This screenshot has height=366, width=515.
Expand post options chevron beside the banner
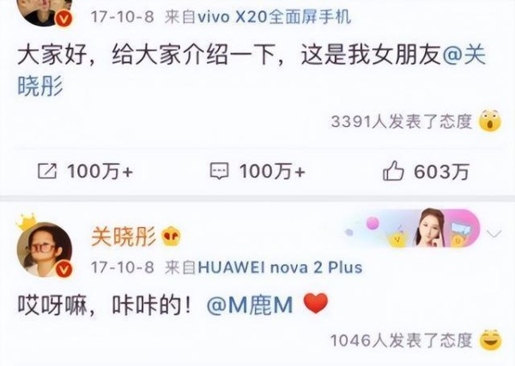[494, 233]
